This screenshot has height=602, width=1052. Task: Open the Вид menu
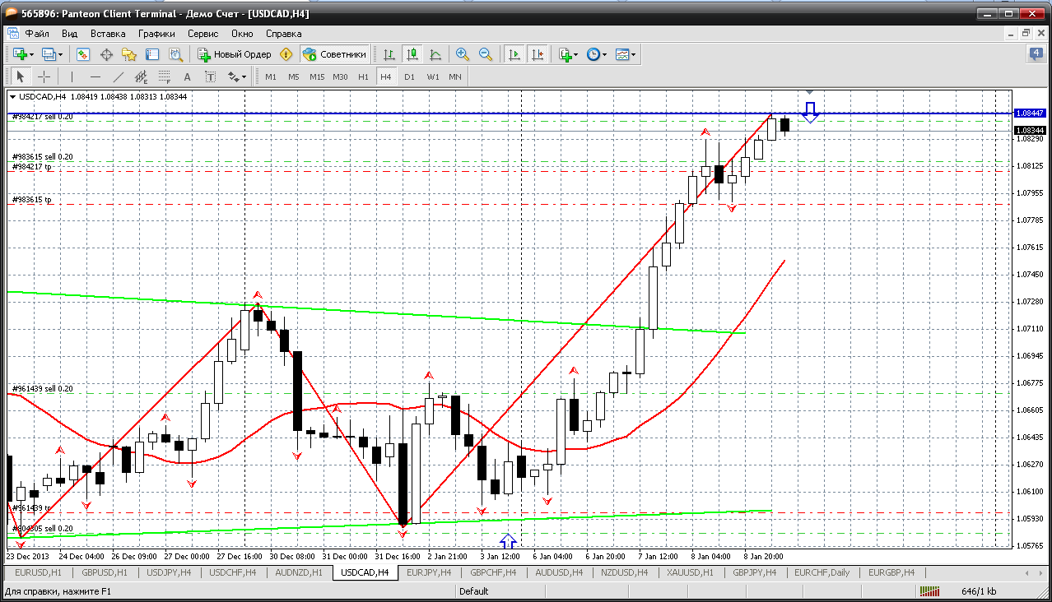point(70,34)
